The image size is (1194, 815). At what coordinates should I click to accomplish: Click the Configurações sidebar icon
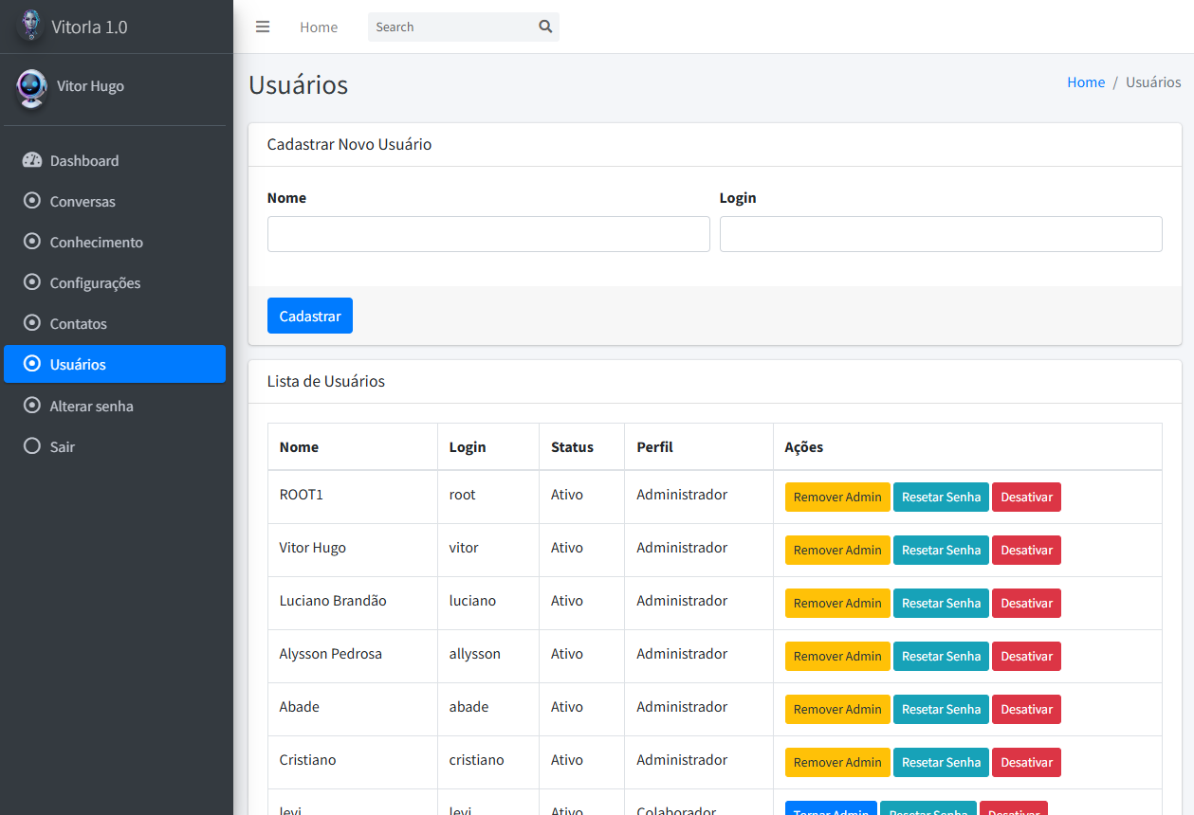(x=32, y=282)
